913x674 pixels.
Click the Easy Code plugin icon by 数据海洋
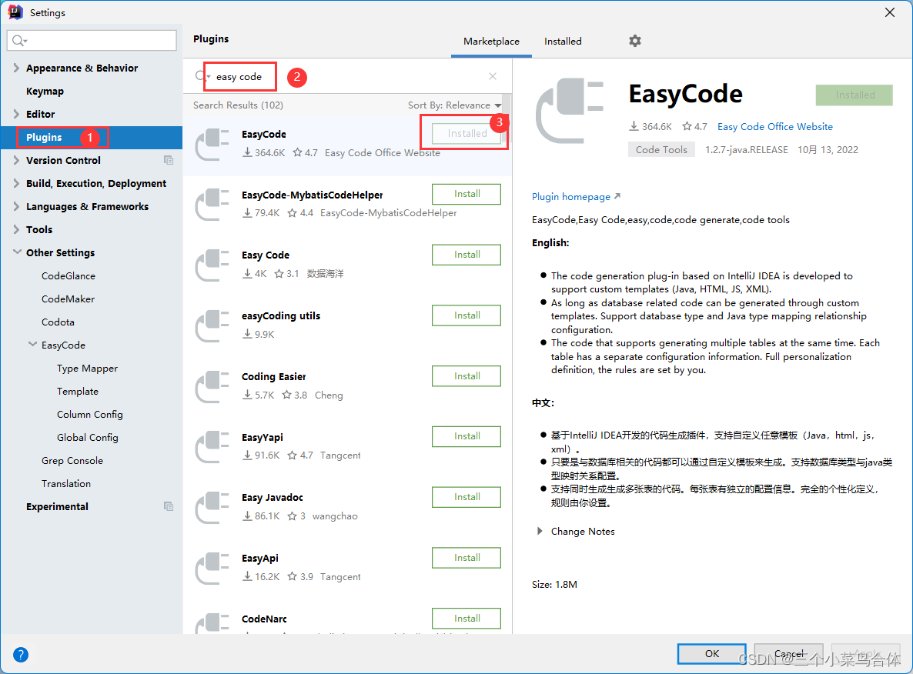point(212,265)
